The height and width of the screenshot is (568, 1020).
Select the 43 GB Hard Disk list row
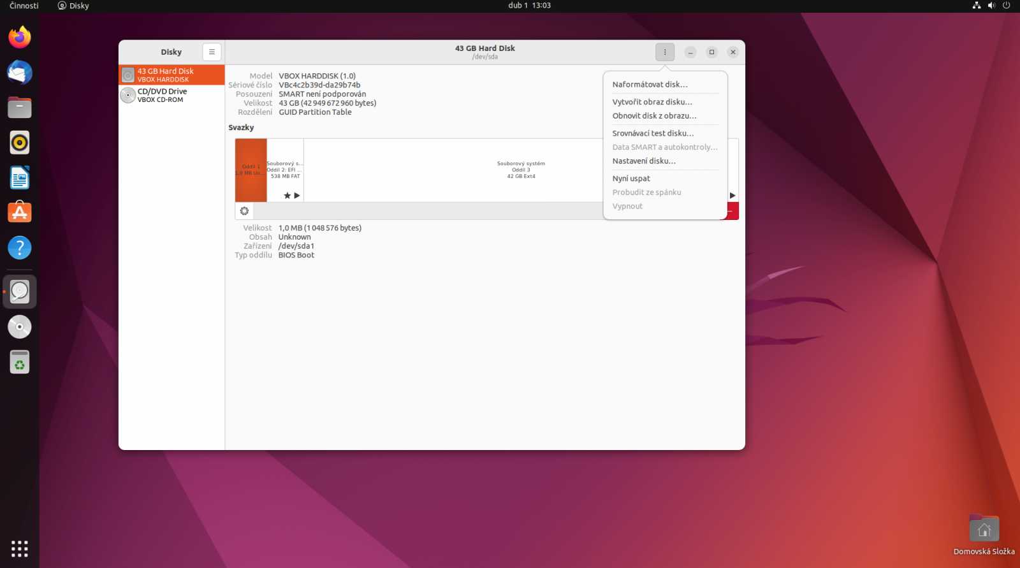[171, 75]
